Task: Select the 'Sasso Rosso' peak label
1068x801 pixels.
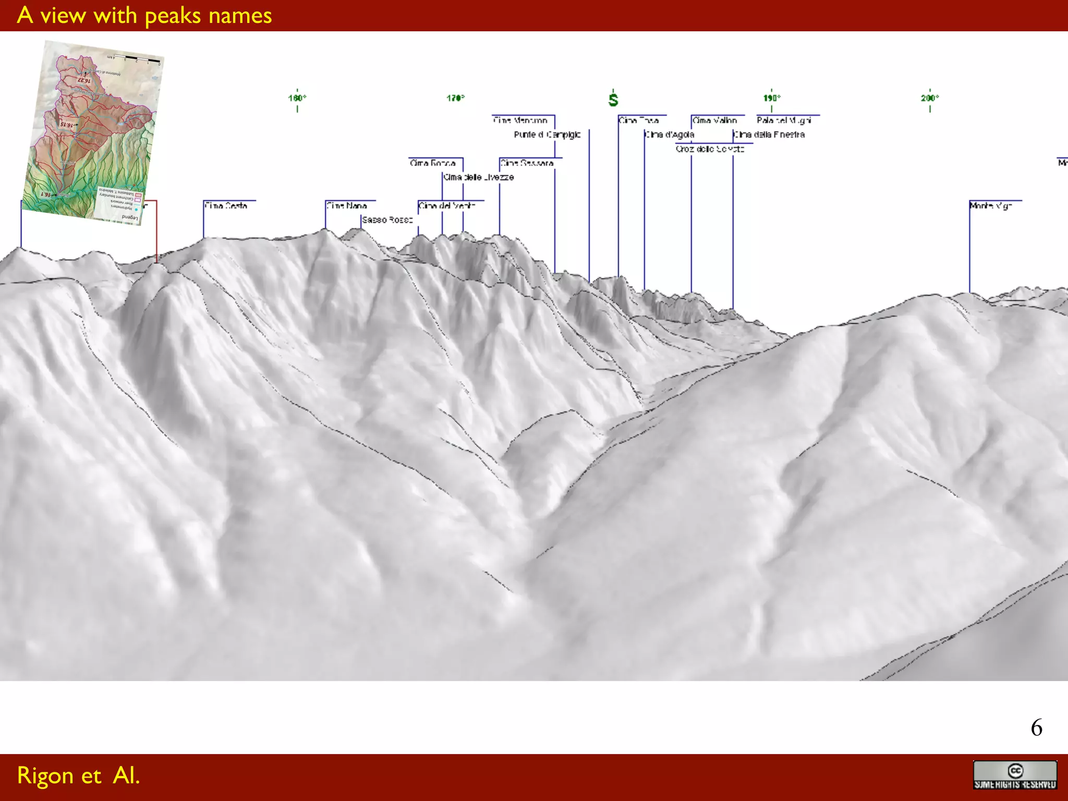Action: (x=387, y=220)
